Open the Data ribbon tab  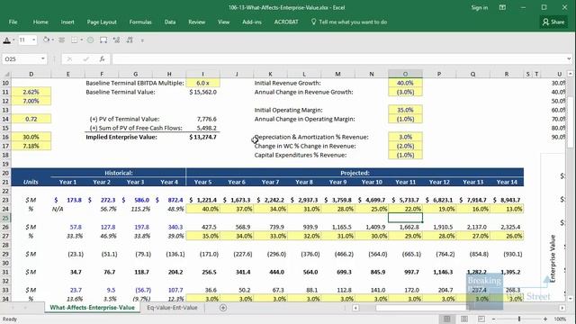click(170, 22)
